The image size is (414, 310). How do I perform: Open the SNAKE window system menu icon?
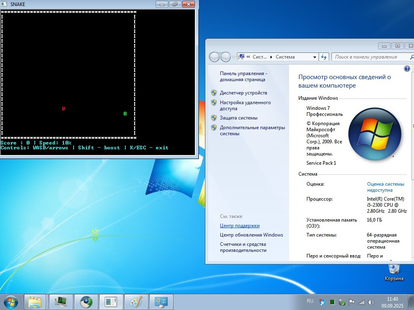(4, 4)
